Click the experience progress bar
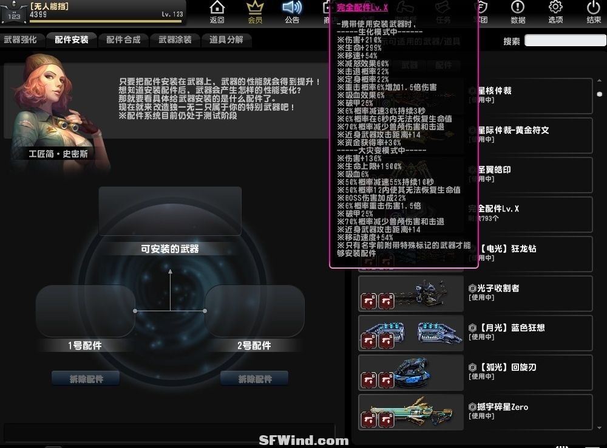 [x=105, y=21]
